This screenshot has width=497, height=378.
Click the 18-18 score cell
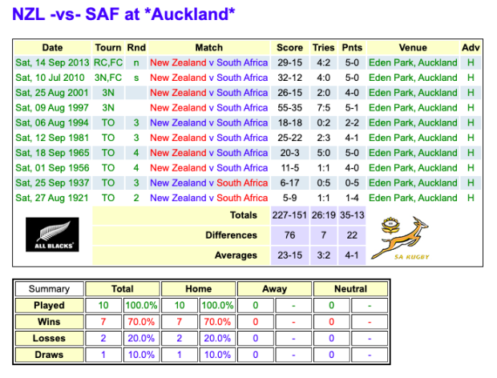coord(289,123)
